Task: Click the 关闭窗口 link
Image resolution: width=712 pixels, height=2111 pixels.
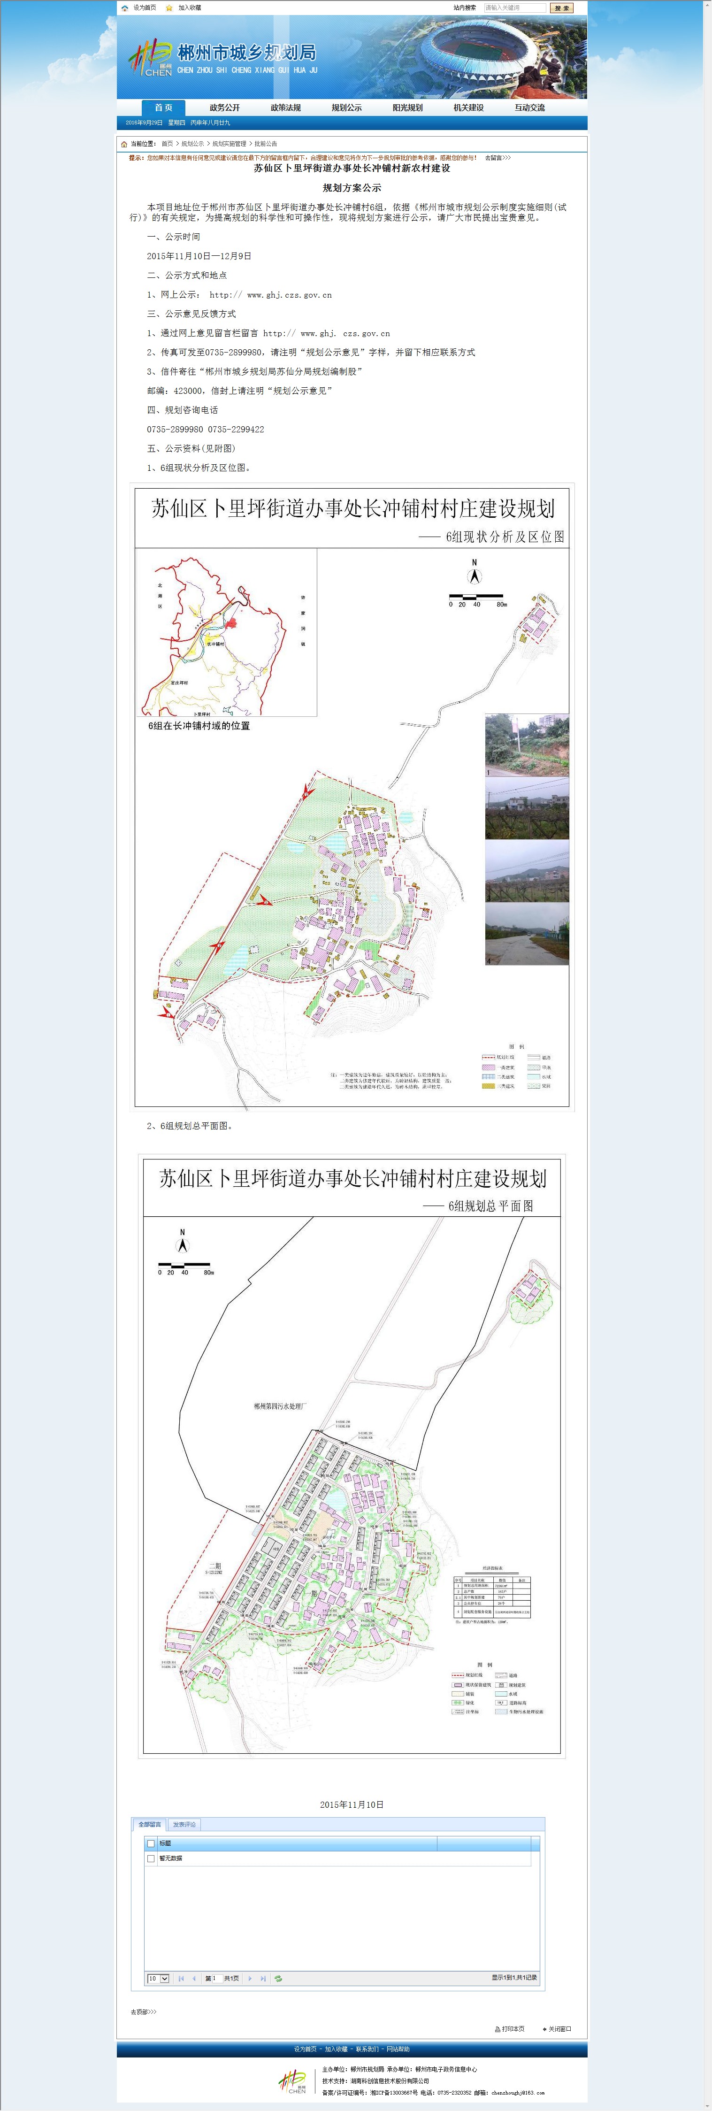Action: [x=559, y=2028]
